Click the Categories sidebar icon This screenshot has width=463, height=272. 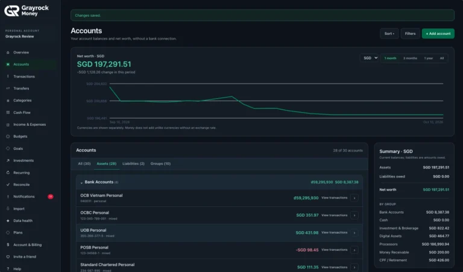(8, 100)
